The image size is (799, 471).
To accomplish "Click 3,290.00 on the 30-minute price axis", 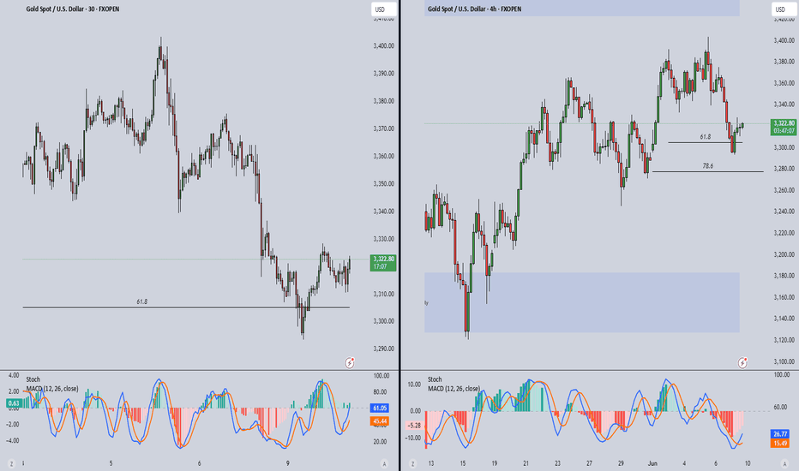I will 384,349.
